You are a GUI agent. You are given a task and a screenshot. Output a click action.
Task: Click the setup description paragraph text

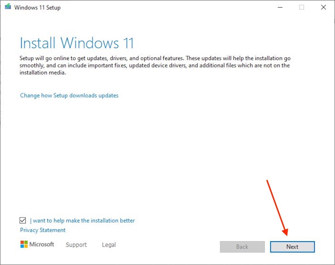(x=155, y=66)
